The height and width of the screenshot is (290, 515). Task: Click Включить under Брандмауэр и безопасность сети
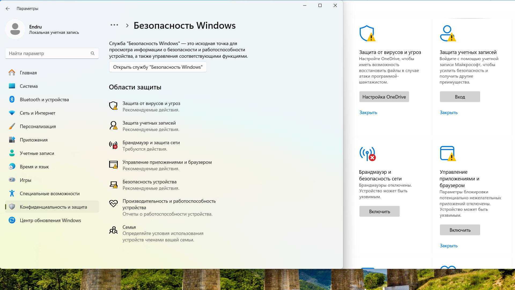pos(379,212)
